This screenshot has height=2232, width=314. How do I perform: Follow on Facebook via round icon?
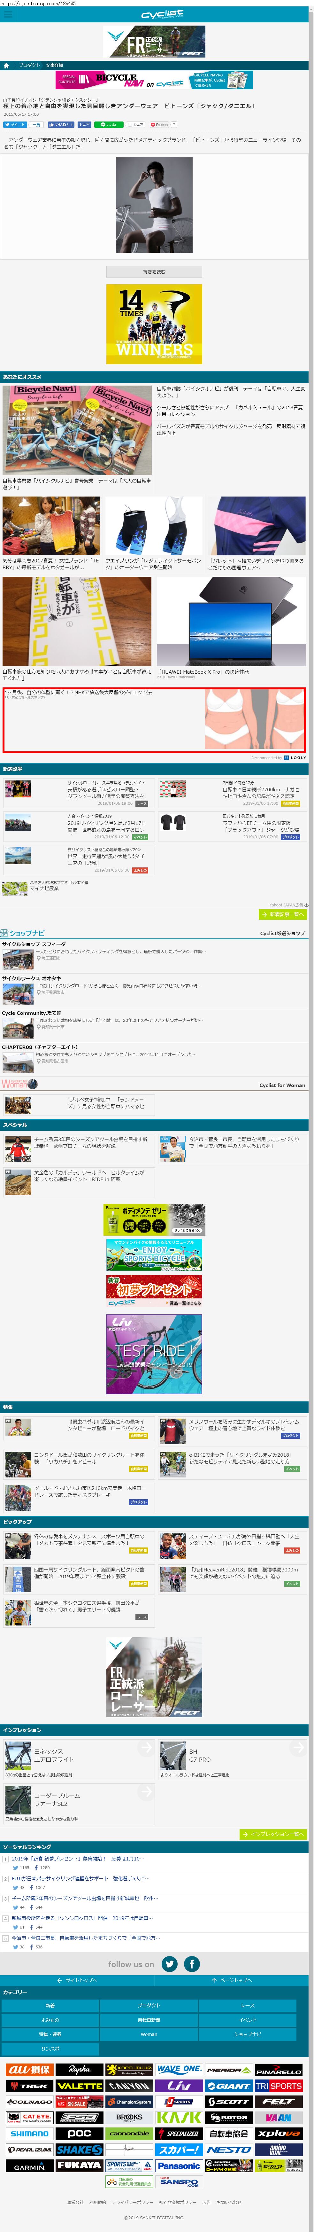pyautogui.click(x=192, y=1964)
